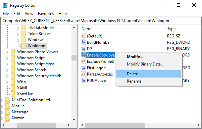Expand the Wisp key
The image size is (202, 129).
(x=7, y=82)
